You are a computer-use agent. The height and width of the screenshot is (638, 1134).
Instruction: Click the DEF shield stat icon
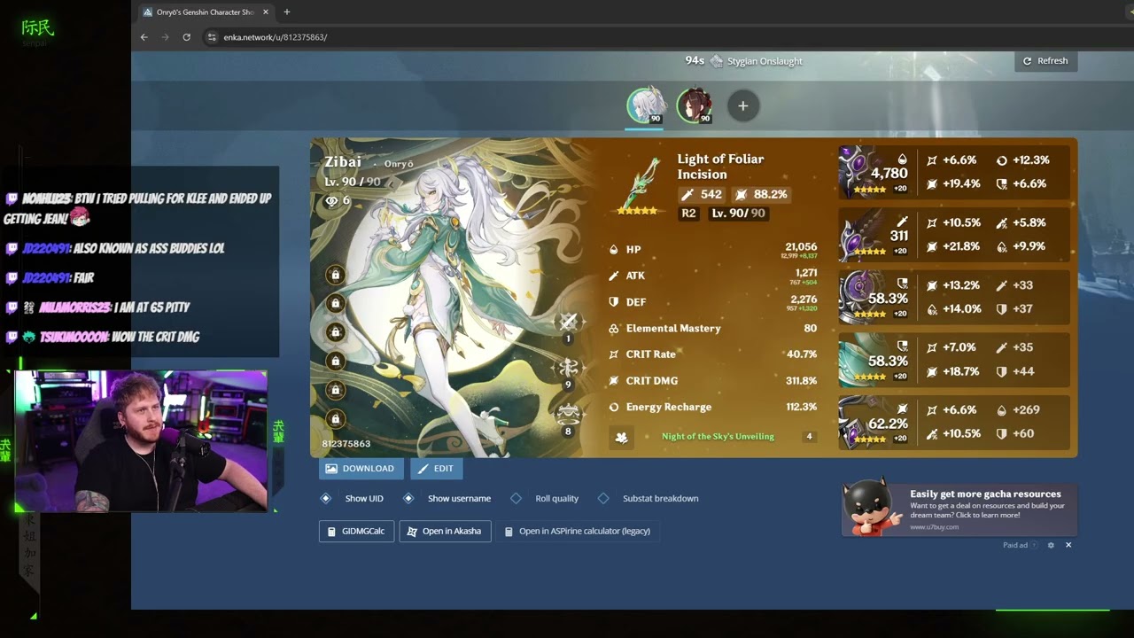click(x=613, y=302)
